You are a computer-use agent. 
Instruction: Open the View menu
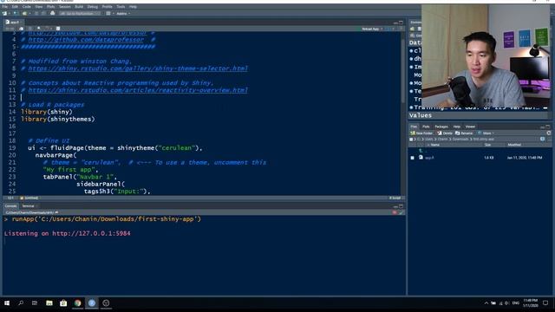[x=38, y=7]
